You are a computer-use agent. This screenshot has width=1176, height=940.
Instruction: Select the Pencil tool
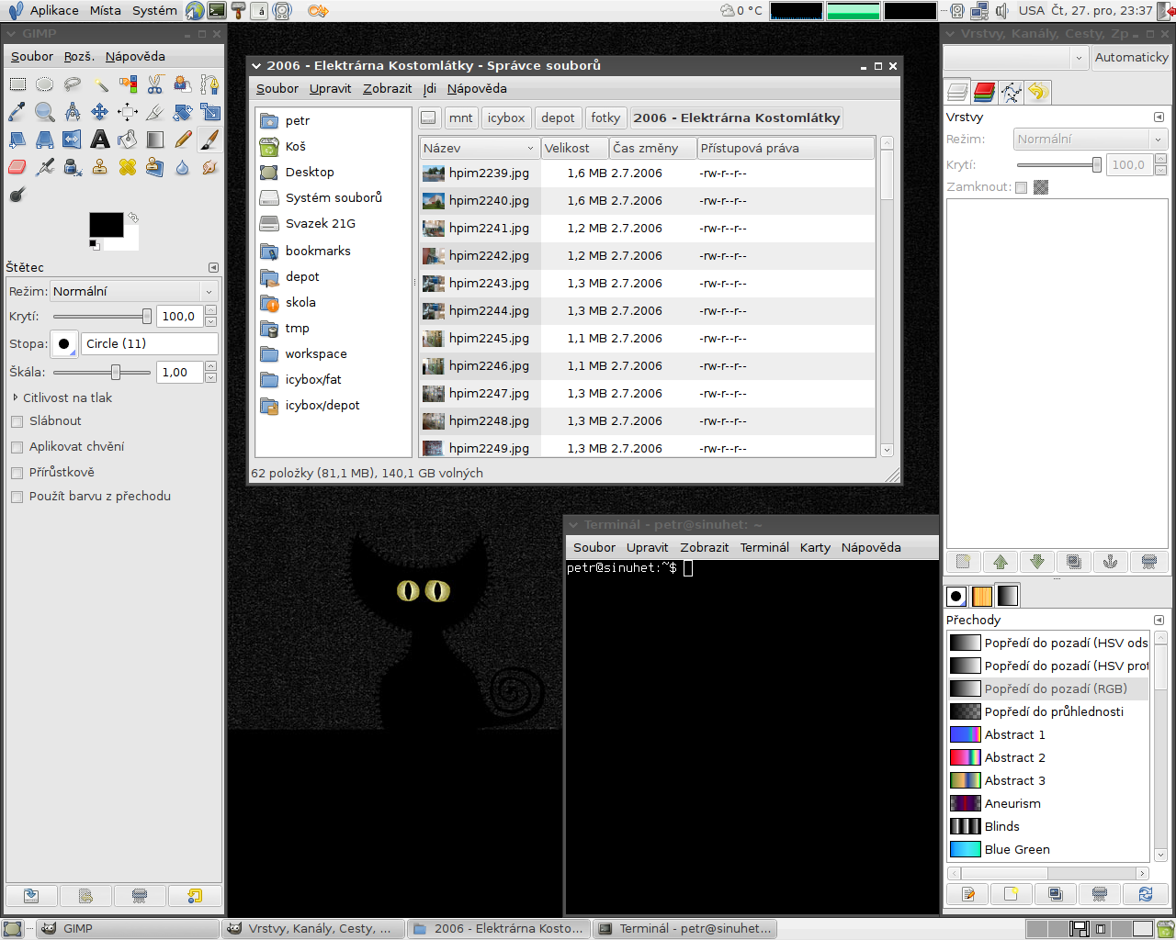[x=182, y=140]
